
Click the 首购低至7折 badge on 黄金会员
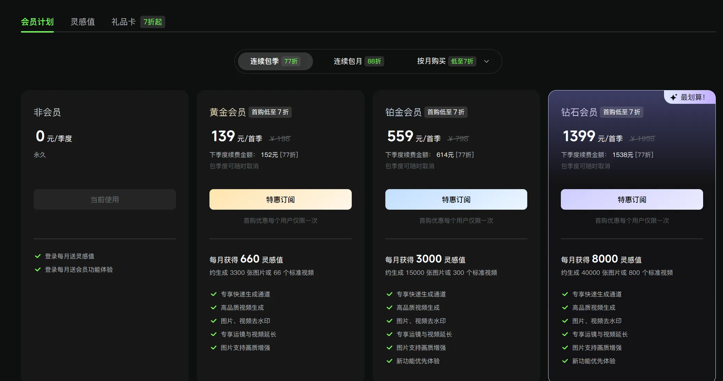[x=270, y=112]
